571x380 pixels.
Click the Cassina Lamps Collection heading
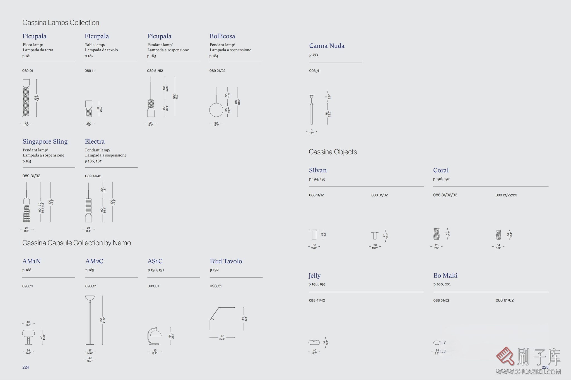pos(61,23)
